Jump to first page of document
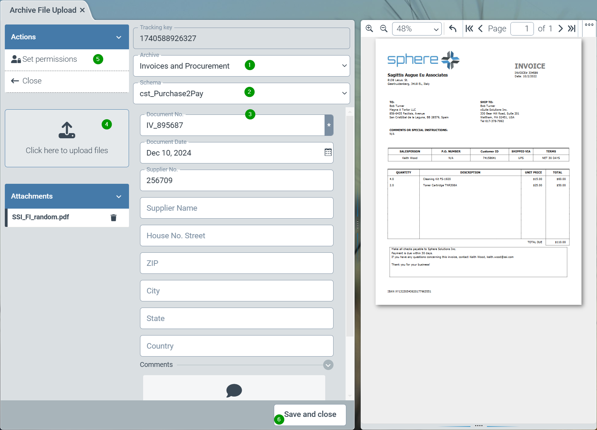This screenshot has width=597, height=430. (469, 29)
